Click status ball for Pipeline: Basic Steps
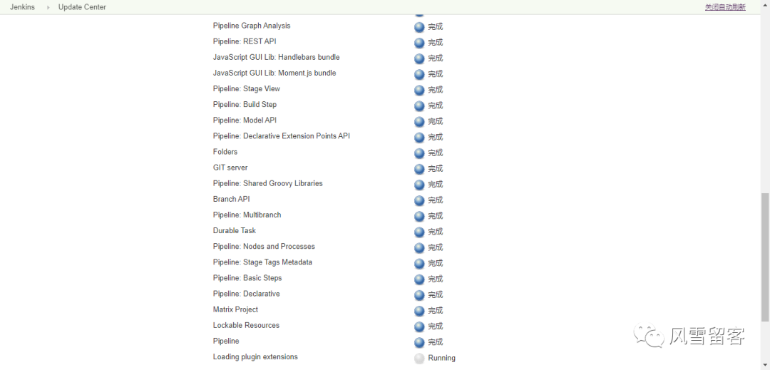This screenshot has width=770, height=370. tap(419, 279)
